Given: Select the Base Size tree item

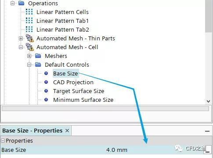Looking at the screenshot, I should click(x=65, y=73).
